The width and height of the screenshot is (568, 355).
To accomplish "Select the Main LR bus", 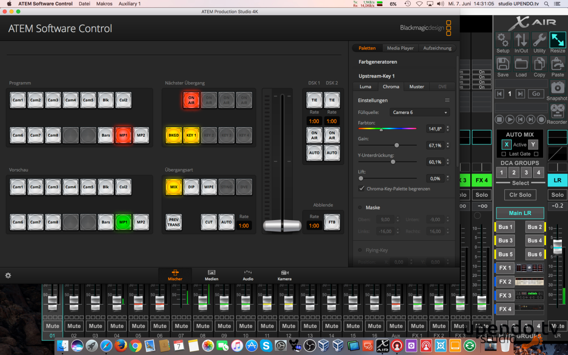I will 520,213.
